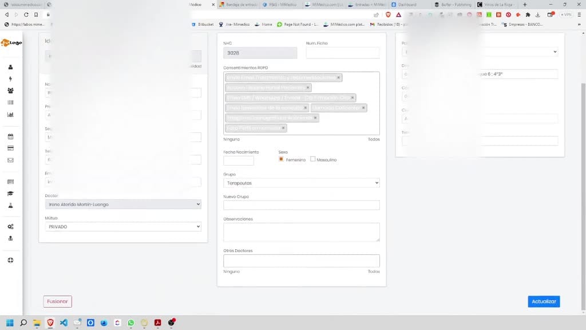The image size is (586, 330).
Task: Open Brave Shields lion icon in address bar
Action: click(x=389, y=14)
